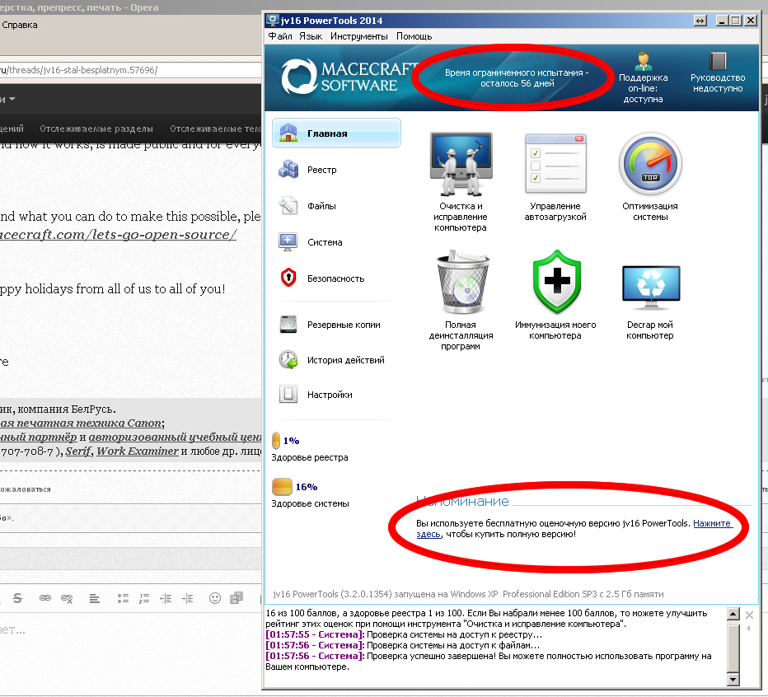
Task: Click the Пожаловаться report link
Action: click(26, 489)
